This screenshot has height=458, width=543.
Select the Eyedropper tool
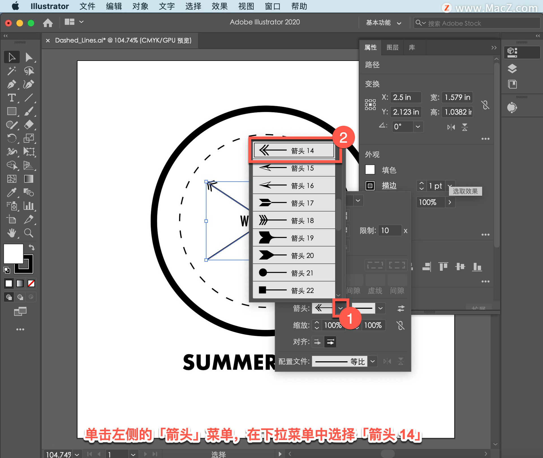(x=12, y=192)
